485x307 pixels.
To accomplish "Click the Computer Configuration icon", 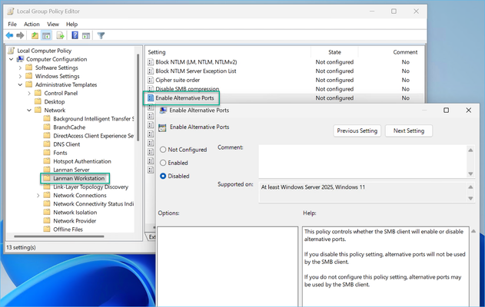I will (x=21, y=59).
